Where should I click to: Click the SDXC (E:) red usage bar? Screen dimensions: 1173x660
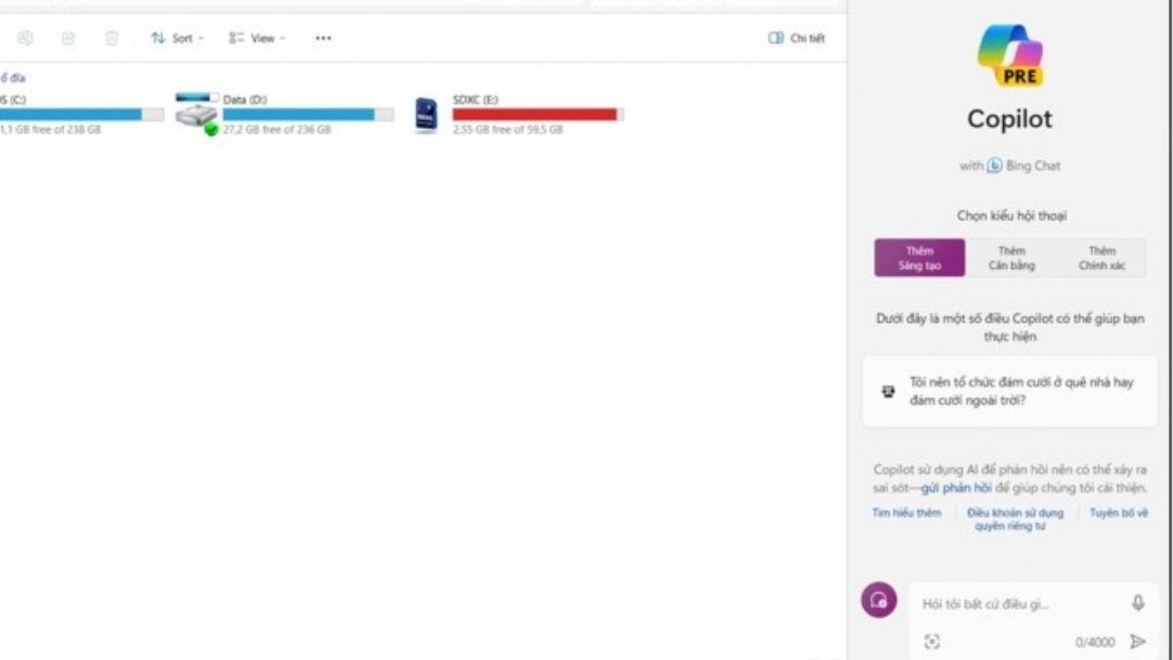tap(538, 114)
